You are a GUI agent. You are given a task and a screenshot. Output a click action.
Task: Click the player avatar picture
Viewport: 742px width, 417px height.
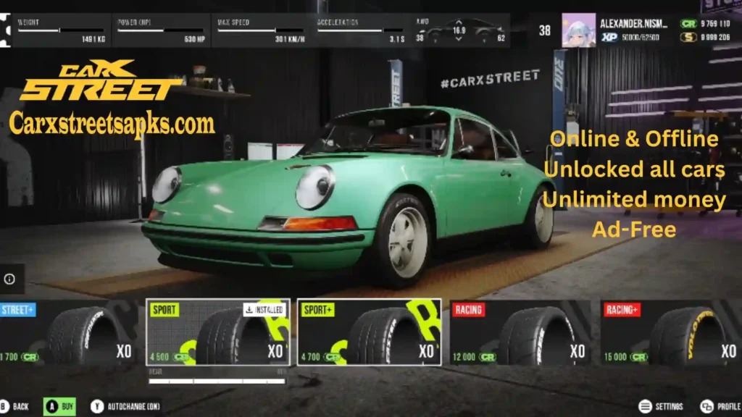tap(578, 30)
